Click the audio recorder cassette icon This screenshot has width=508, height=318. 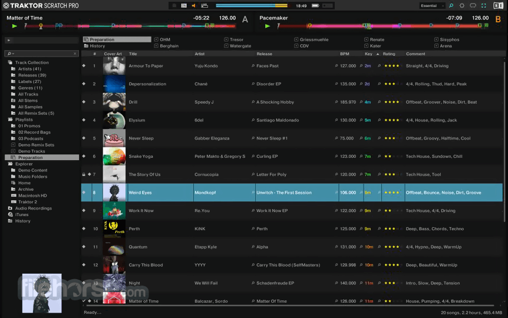[204, 5]
